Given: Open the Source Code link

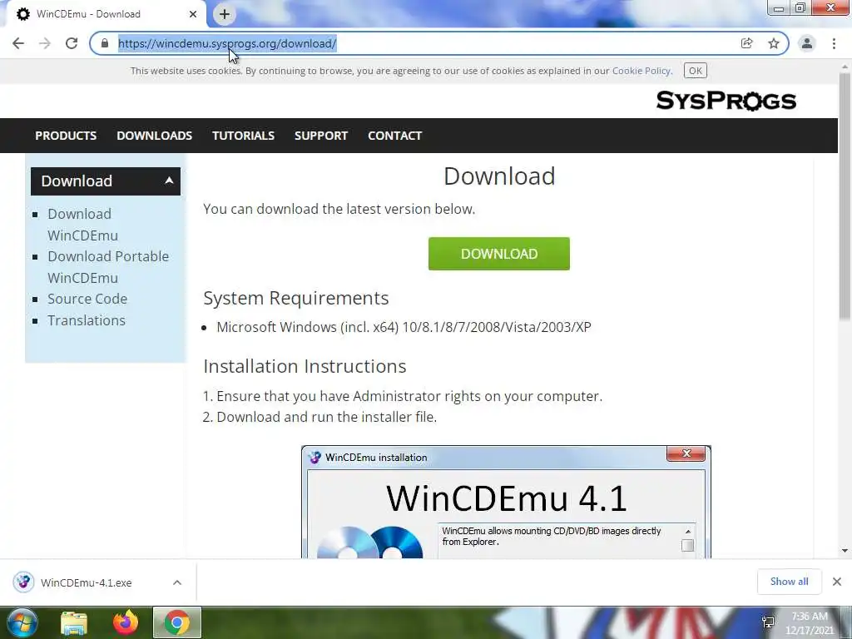Looking at the screenshot, I should 87,299.
